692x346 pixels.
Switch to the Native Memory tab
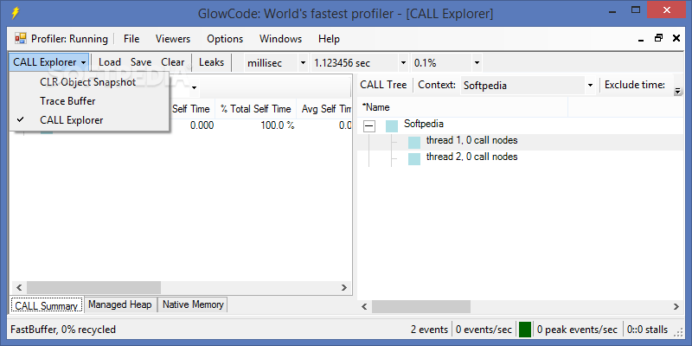point(193,304)
